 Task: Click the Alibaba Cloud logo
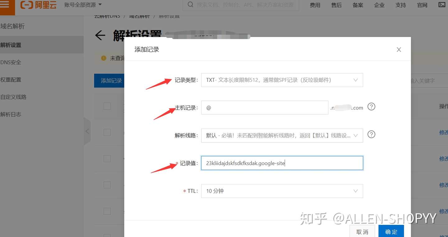tap(38, 5)
